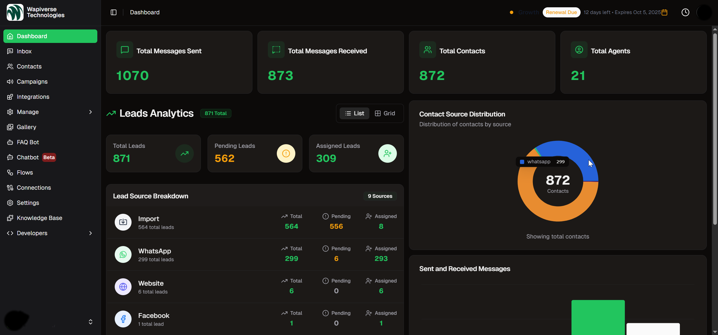Click the Renewal Due button
The width and height of the screenshot is (718, 335).
pyautogui.click(x=561, y=12)
